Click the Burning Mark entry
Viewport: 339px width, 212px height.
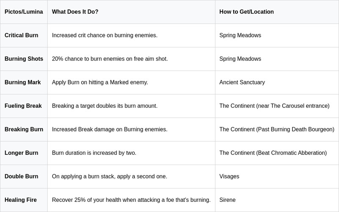coord(23,82)
